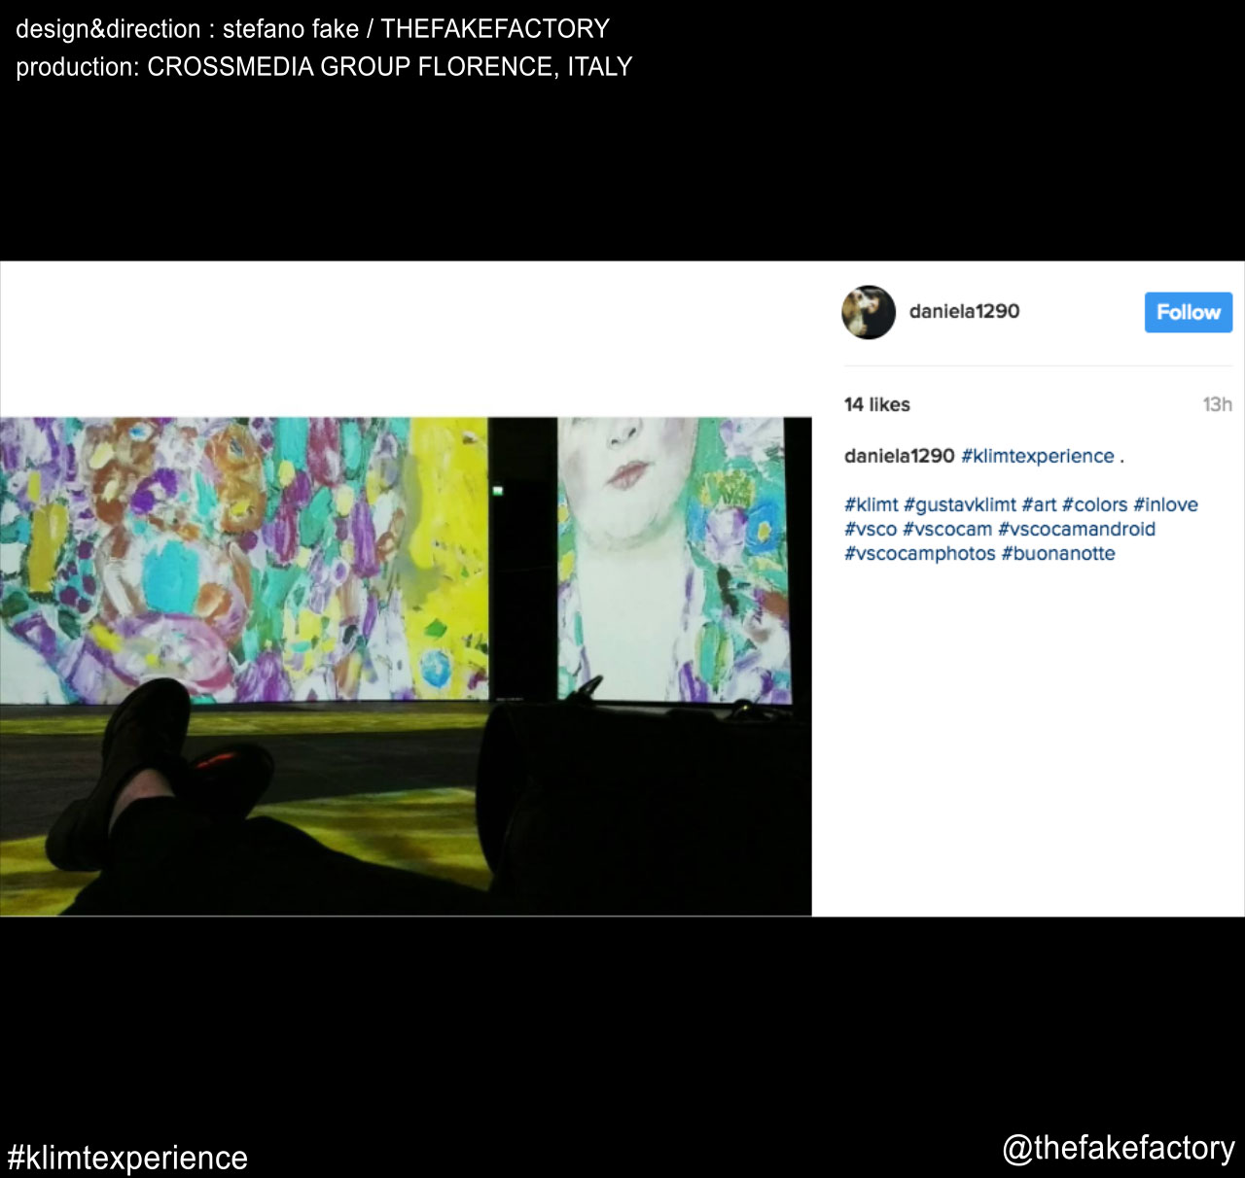
Task: Open the #buonanotte hashtag
Action: [1057, 553]
